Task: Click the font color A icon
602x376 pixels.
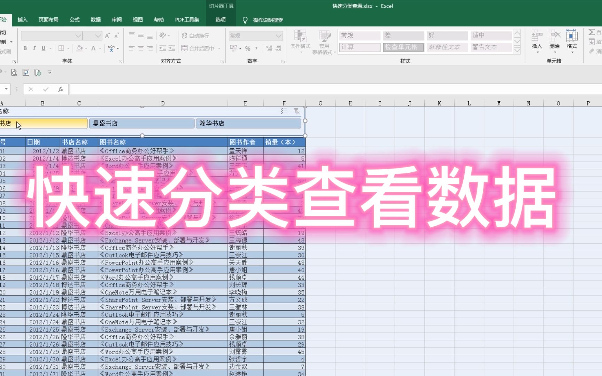Action: (x=93, y=48)
